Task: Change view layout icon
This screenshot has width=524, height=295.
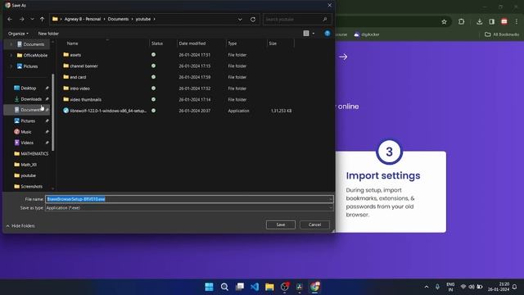Action: 306,34
